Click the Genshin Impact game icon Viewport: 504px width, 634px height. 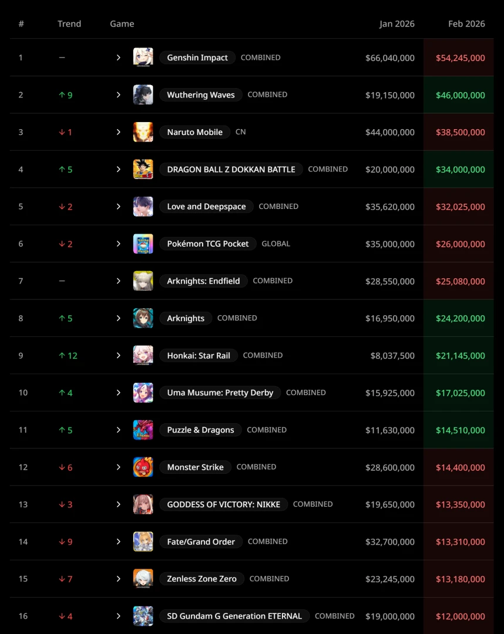[143, 58]
